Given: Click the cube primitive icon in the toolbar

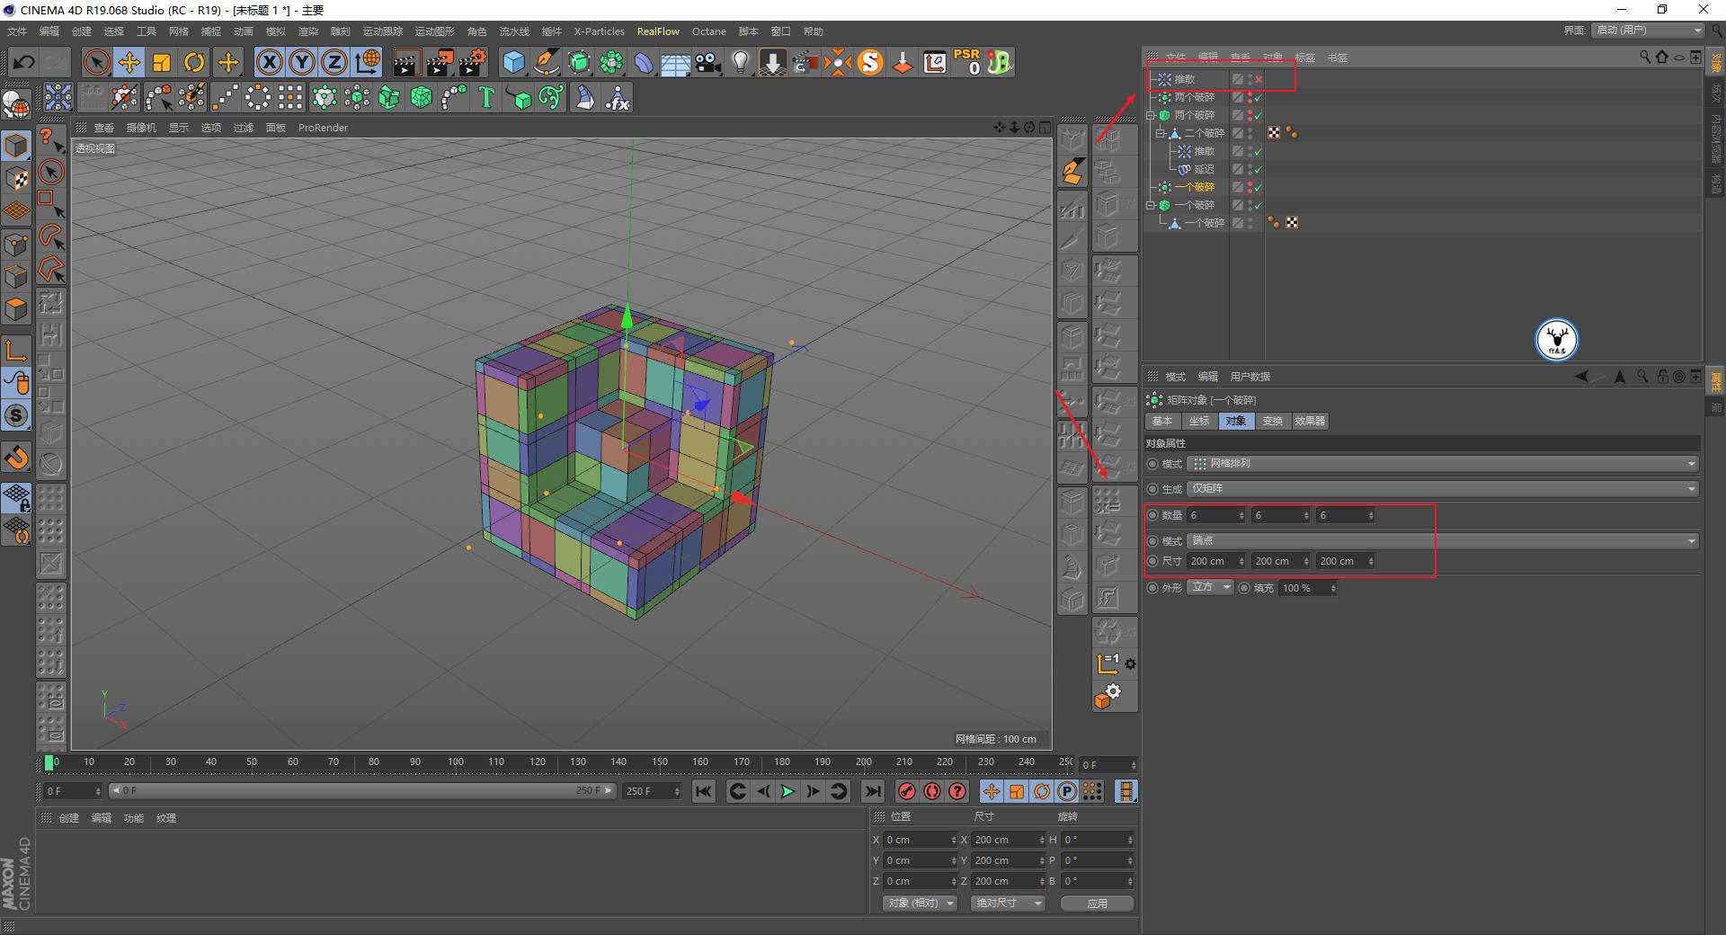Looking at the screenshot, I should [x=515, y=62].
